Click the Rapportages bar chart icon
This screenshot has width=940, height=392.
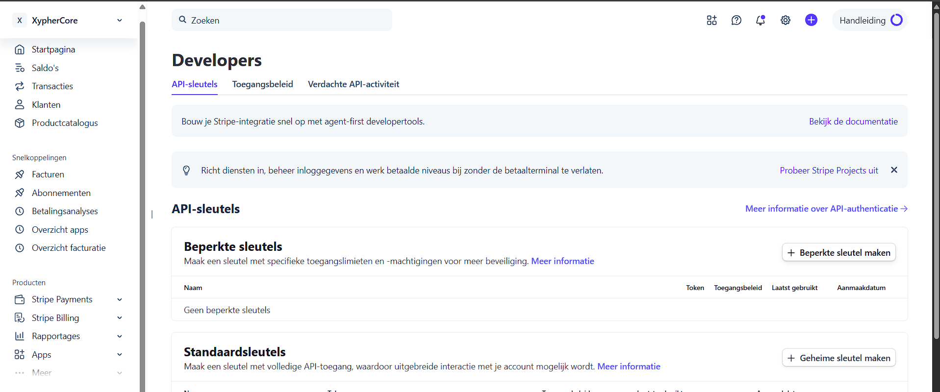point(20,336)
